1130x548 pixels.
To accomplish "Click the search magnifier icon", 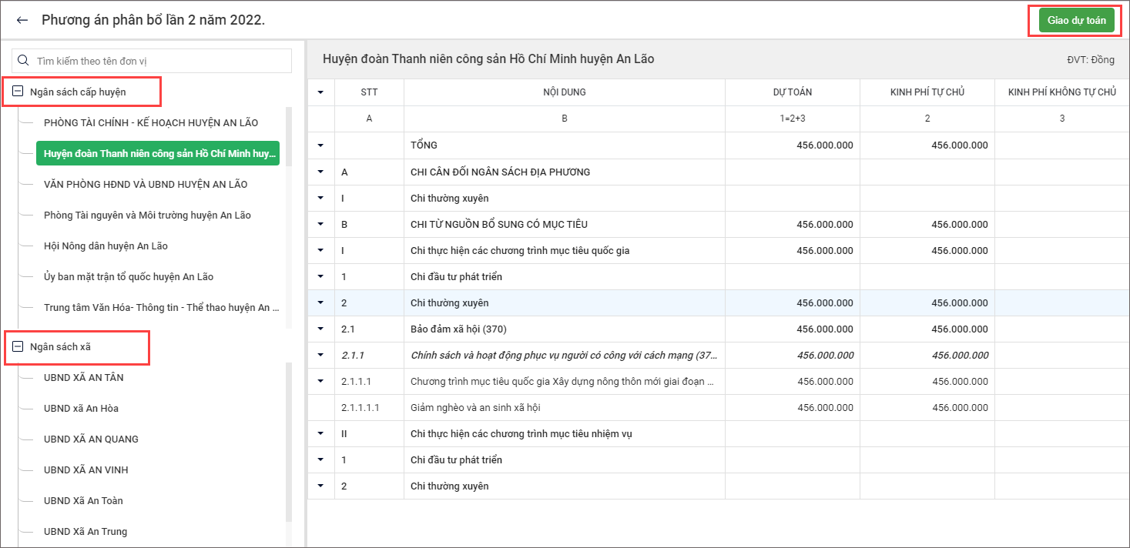I will 23,61.
